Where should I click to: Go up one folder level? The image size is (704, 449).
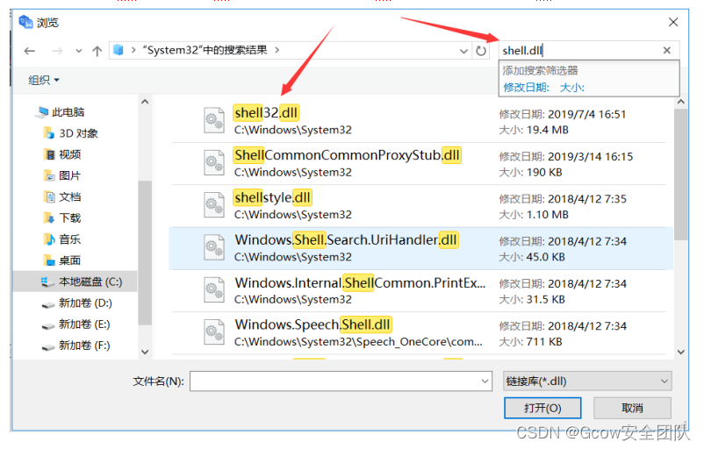pyautogui.click(x=97, y=51)
